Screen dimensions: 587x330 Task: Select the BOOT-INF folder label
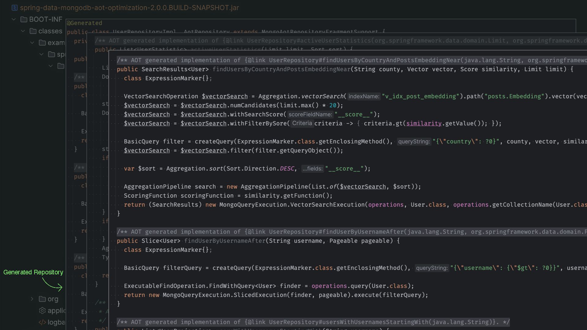point(46,20)
